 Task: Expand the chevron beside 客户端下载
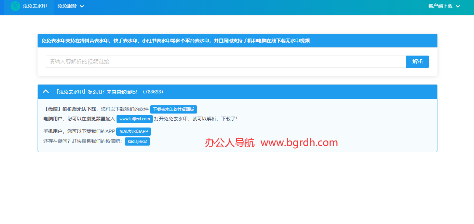458,6
